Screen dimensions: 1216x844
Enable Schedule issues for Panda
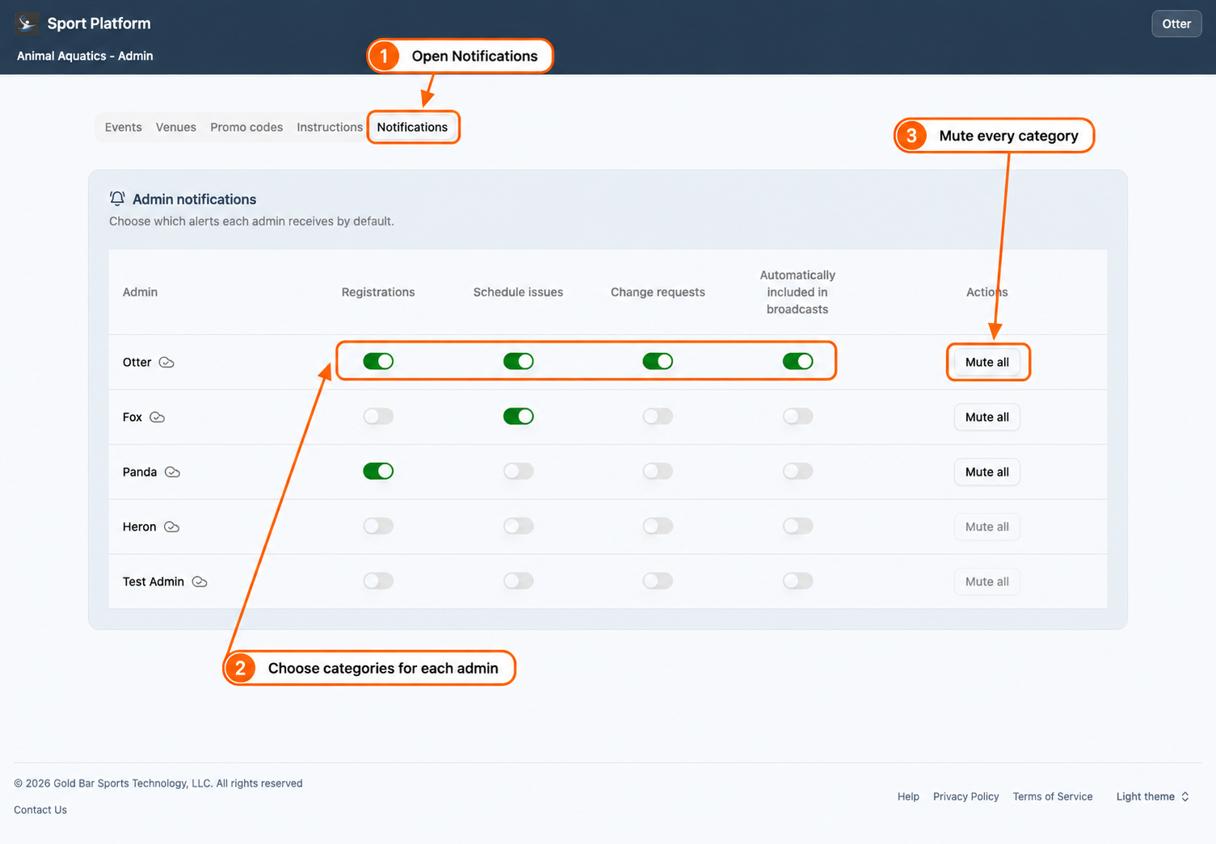click(x=518, y=471)
